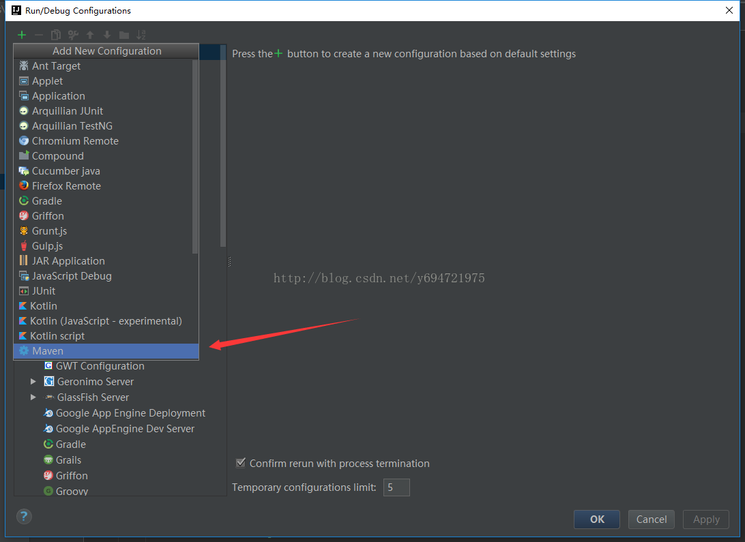
Task: Click the Kotlin script icon
Action: click(23, 335)
